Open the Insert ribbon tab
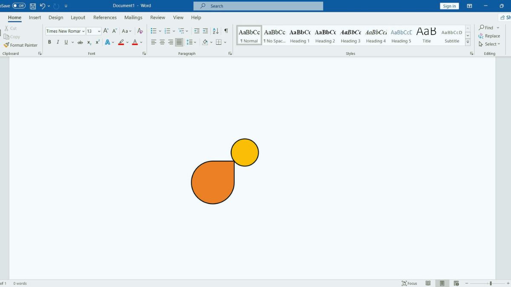 (x=35, y=17)
